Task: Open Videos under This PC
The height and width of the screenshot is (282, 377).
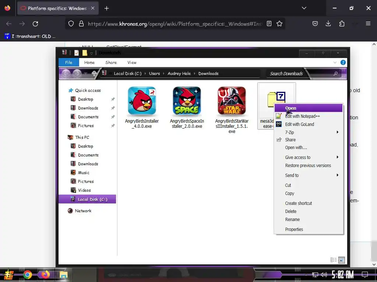Action: click(x=81, y=191)
